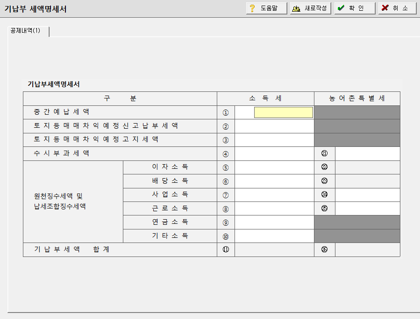Open the 도움말 help button
420x319 pixels.
(266, 8)
